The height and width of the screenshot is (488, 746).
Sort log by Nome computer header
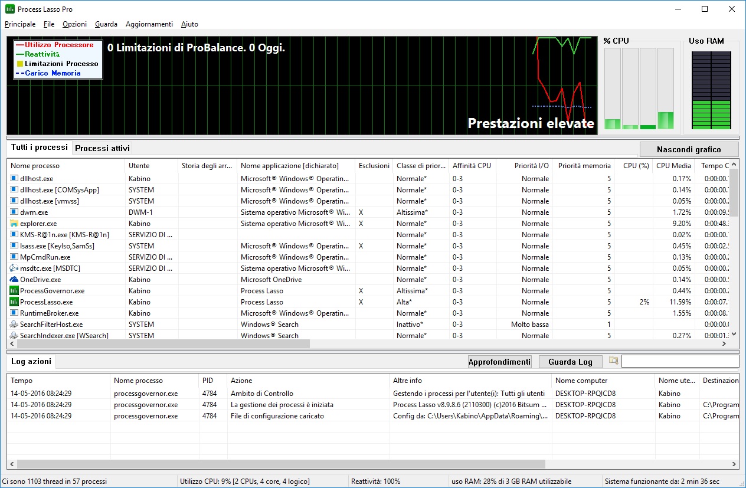[603, 381]
